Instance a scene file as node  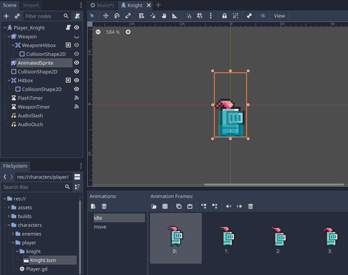point(17,16)
